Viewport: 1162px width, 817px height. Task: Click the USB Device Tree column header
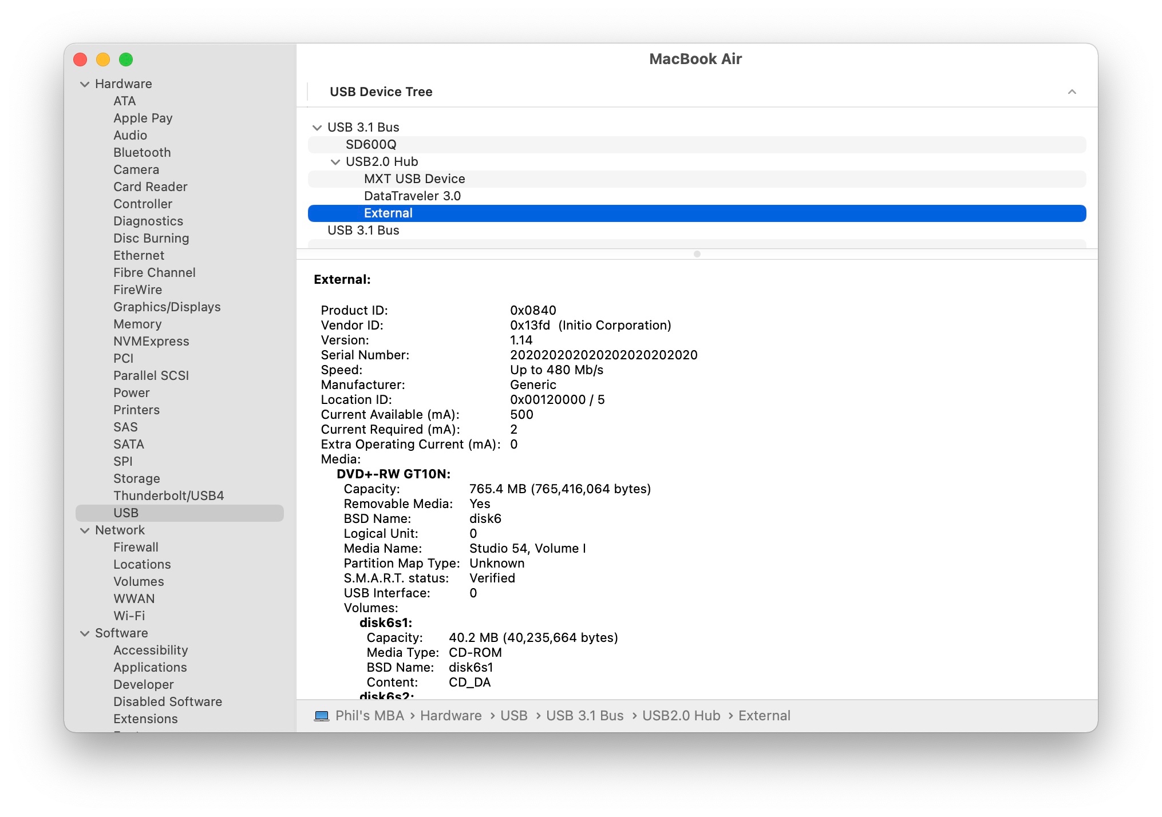point(381,92)
